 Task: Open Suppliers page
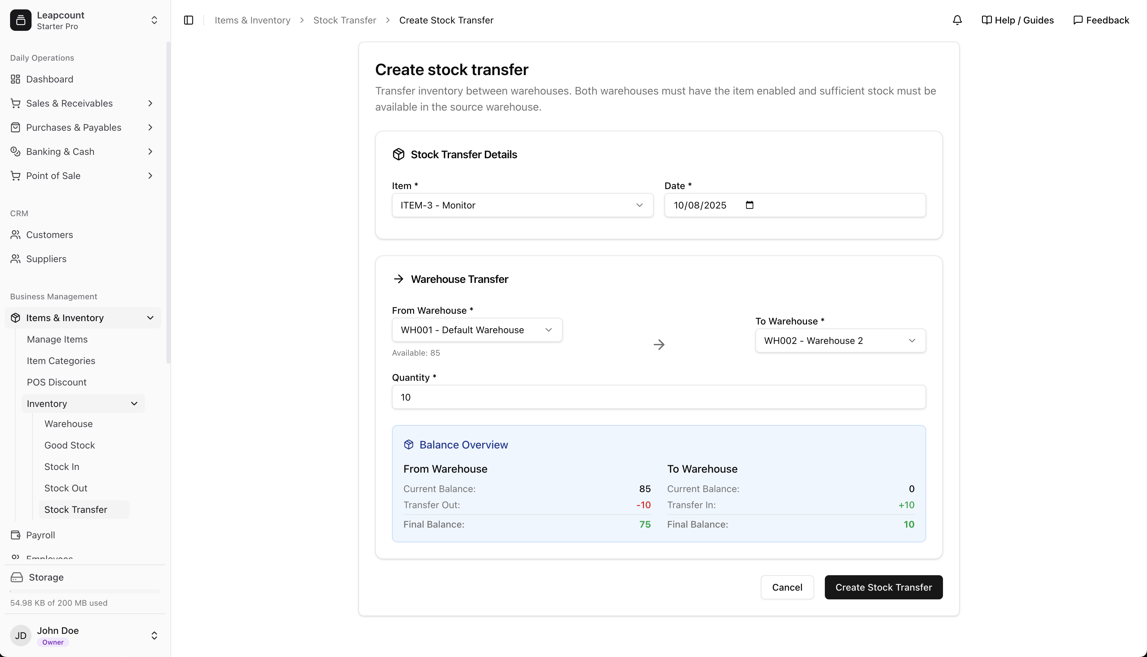pos(46,259)
